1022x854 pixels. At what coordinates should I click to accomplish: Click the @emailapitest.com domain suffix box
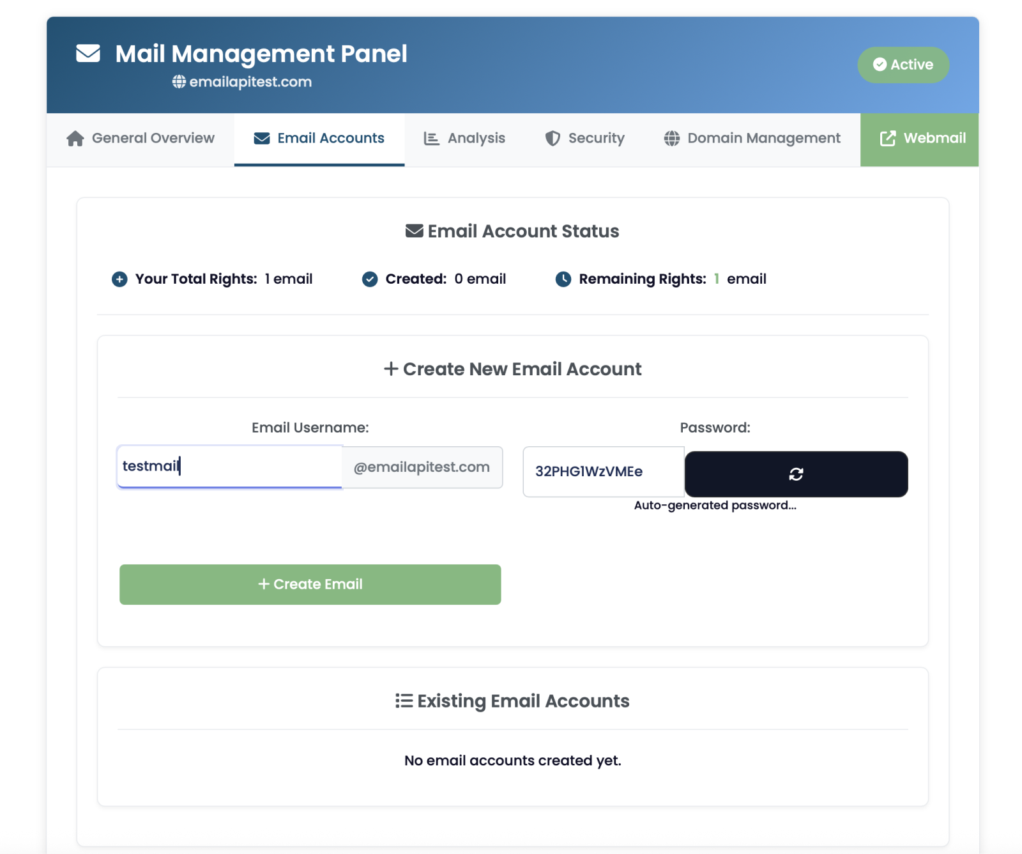pos(422,467)
